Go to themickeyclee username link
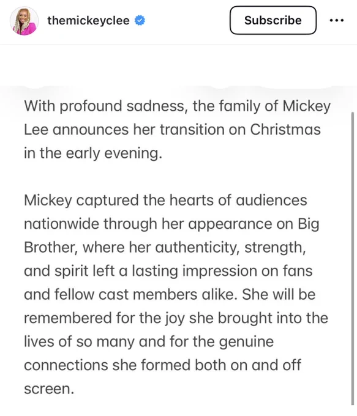 [88, 20]
